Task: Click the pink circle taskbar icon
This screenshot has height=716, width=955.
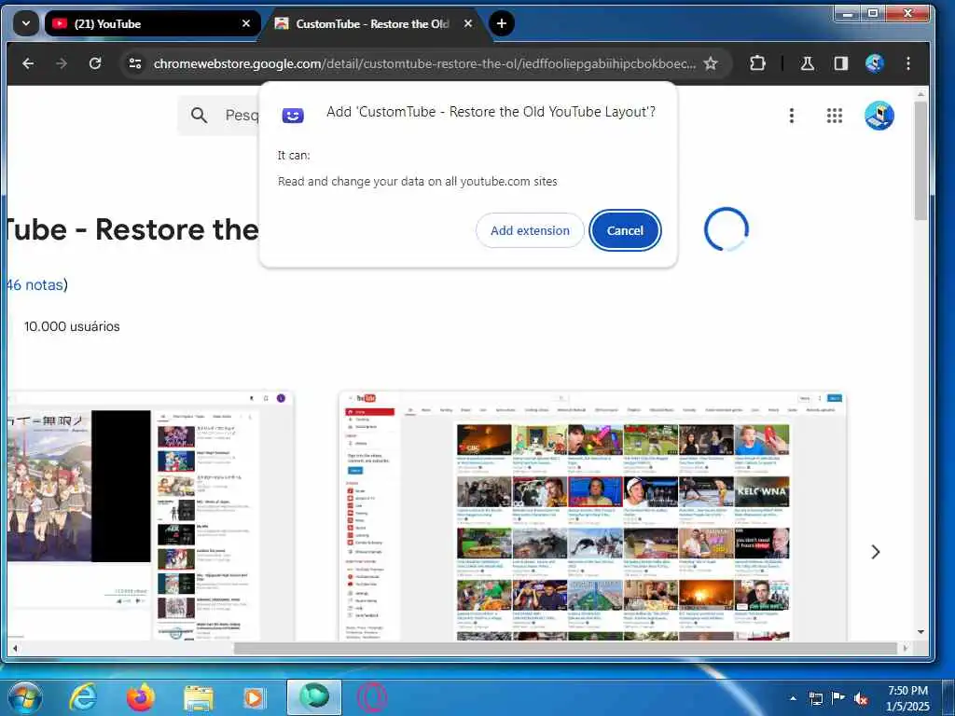Action: (371, 698)
